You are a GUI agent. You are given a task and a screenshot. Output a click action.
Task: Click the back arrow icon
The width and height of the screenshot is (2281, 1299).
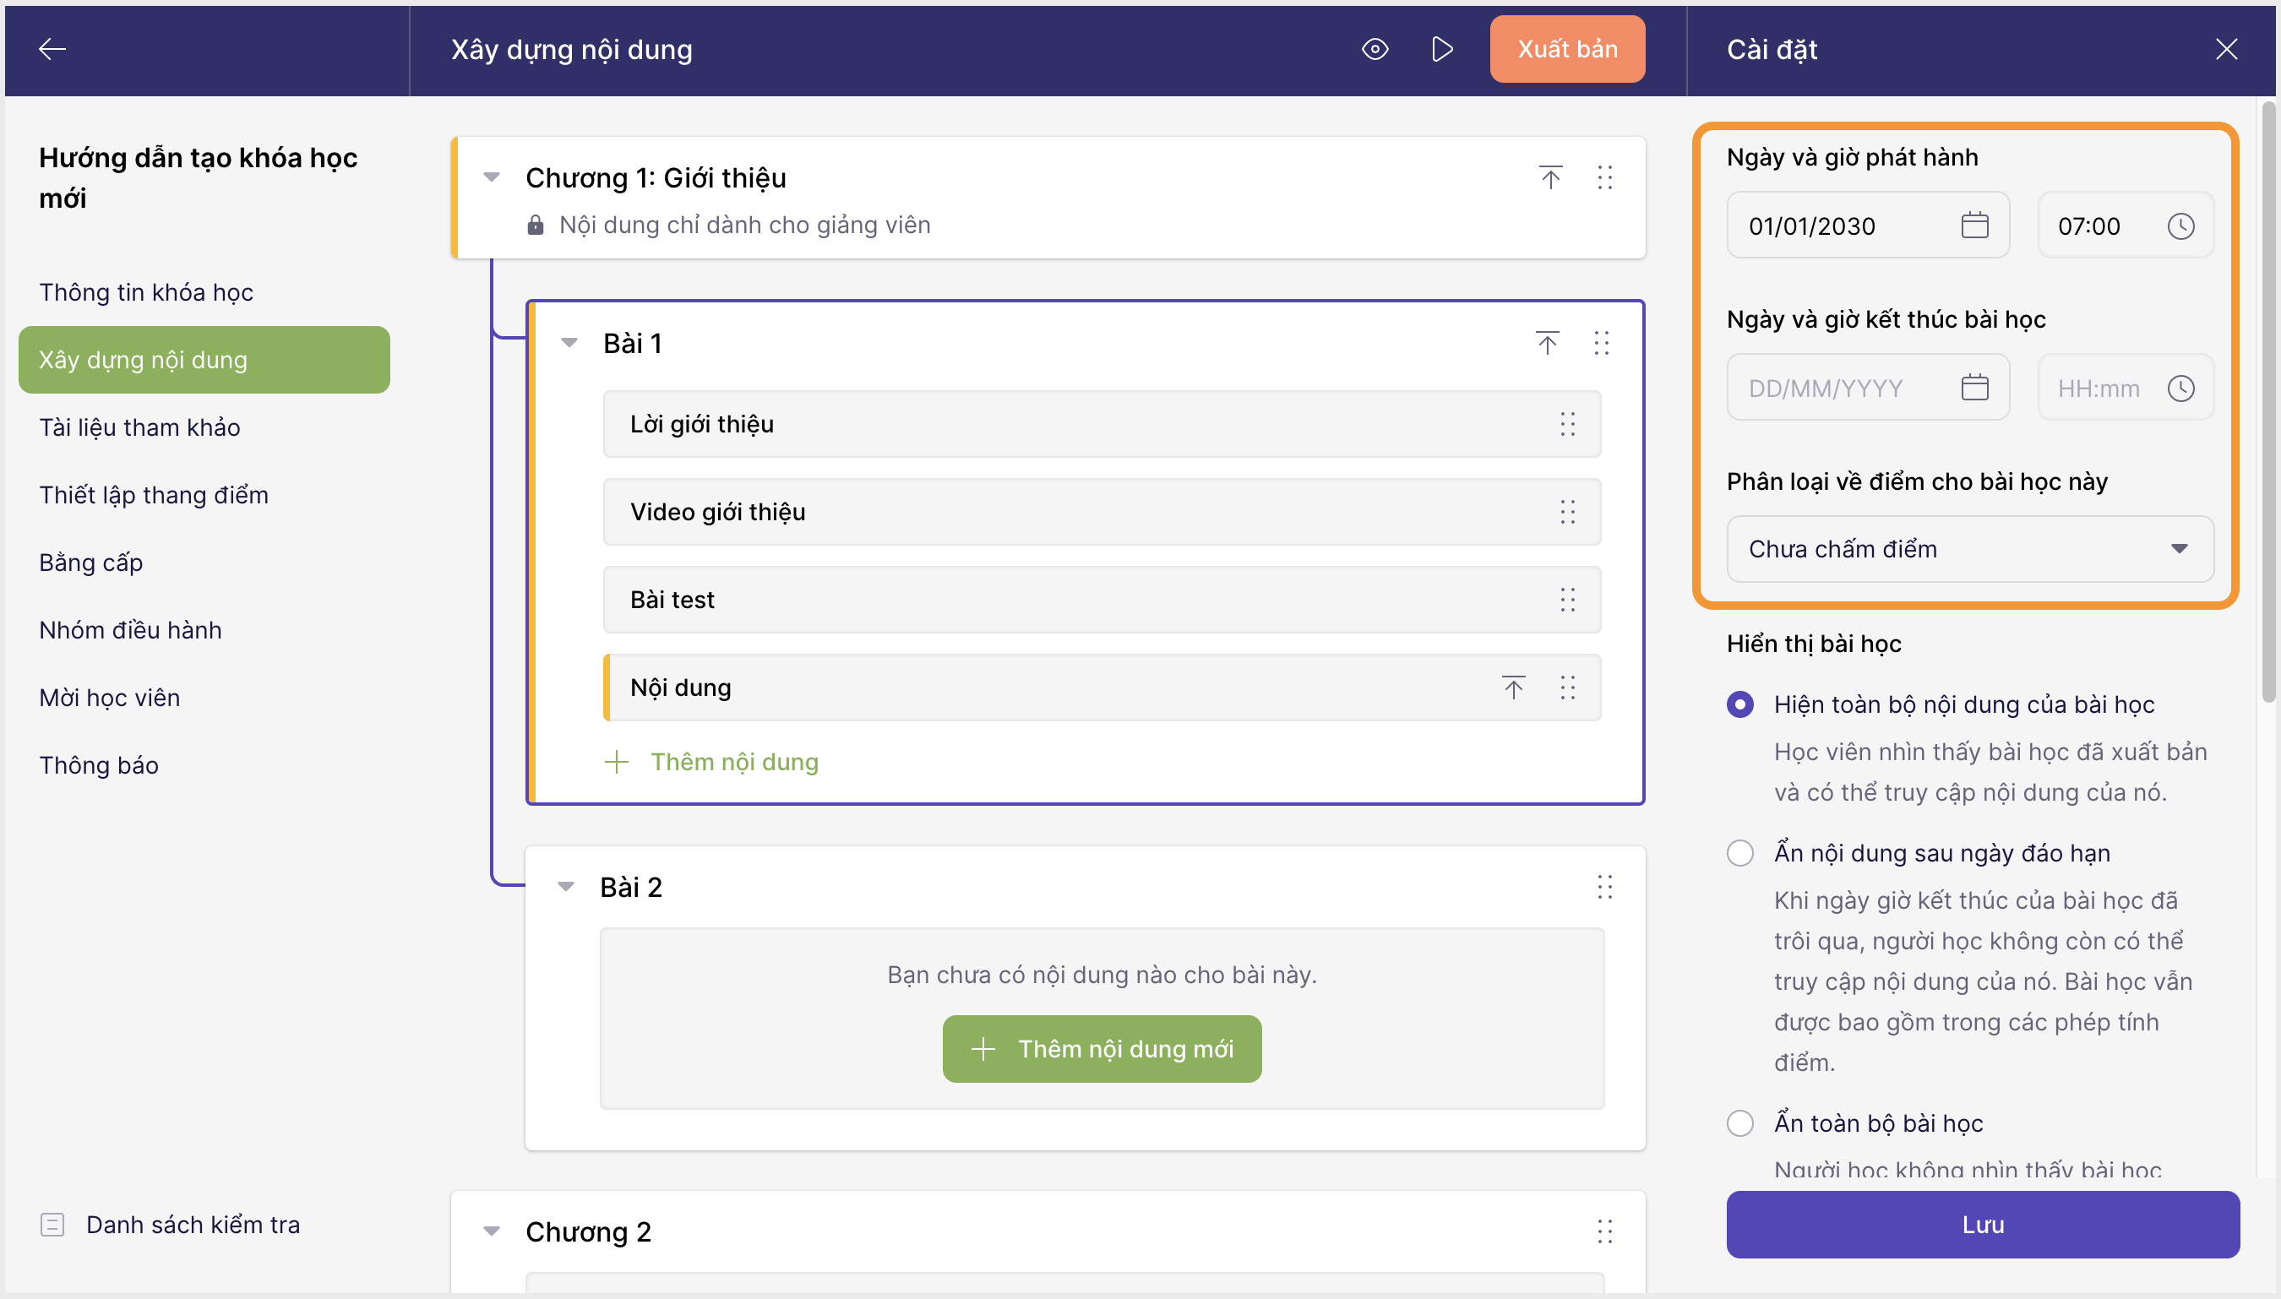coord(52,49)
